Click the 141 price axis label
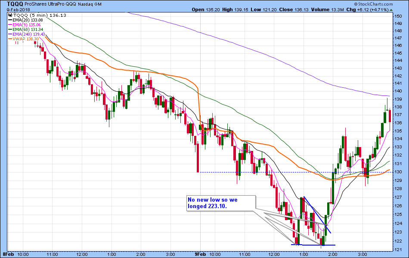409x258 pixels. tap(398, 83)
